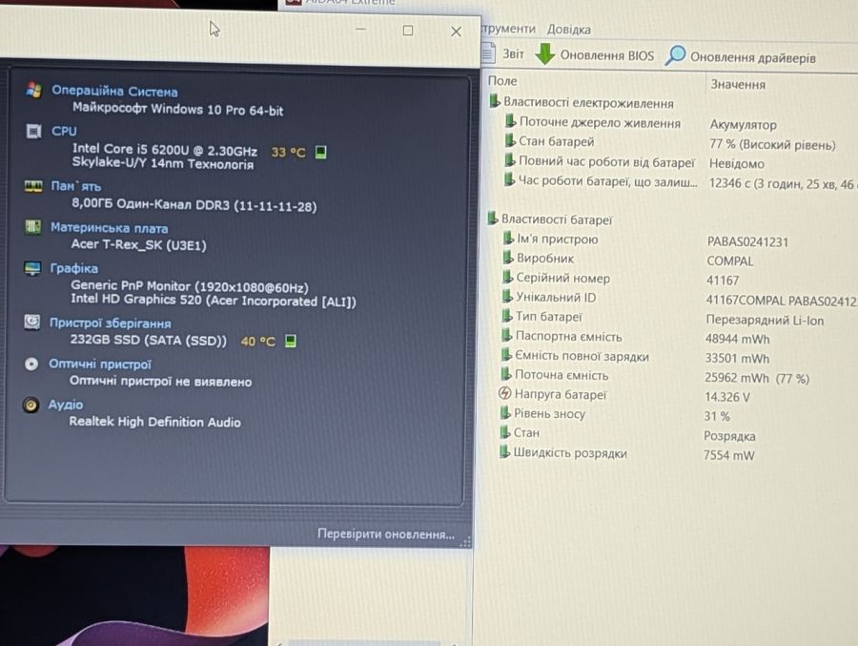Open the Операційна Система section link
The height and width of the screenshot is (646, 858).
(x=114, y=91)
